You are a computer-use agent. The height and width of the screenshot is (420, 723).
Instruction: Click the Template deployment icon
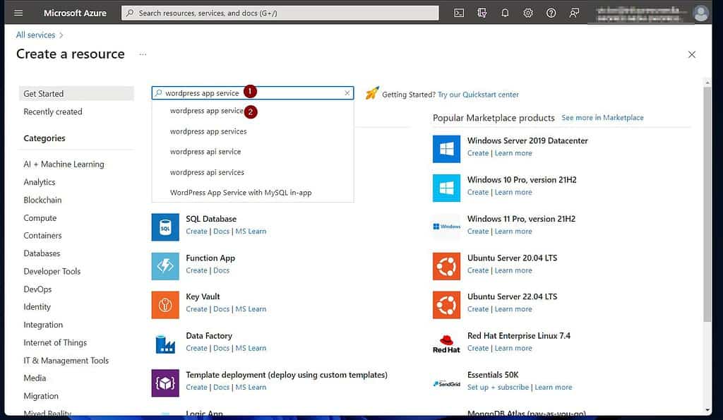point(165,383)
